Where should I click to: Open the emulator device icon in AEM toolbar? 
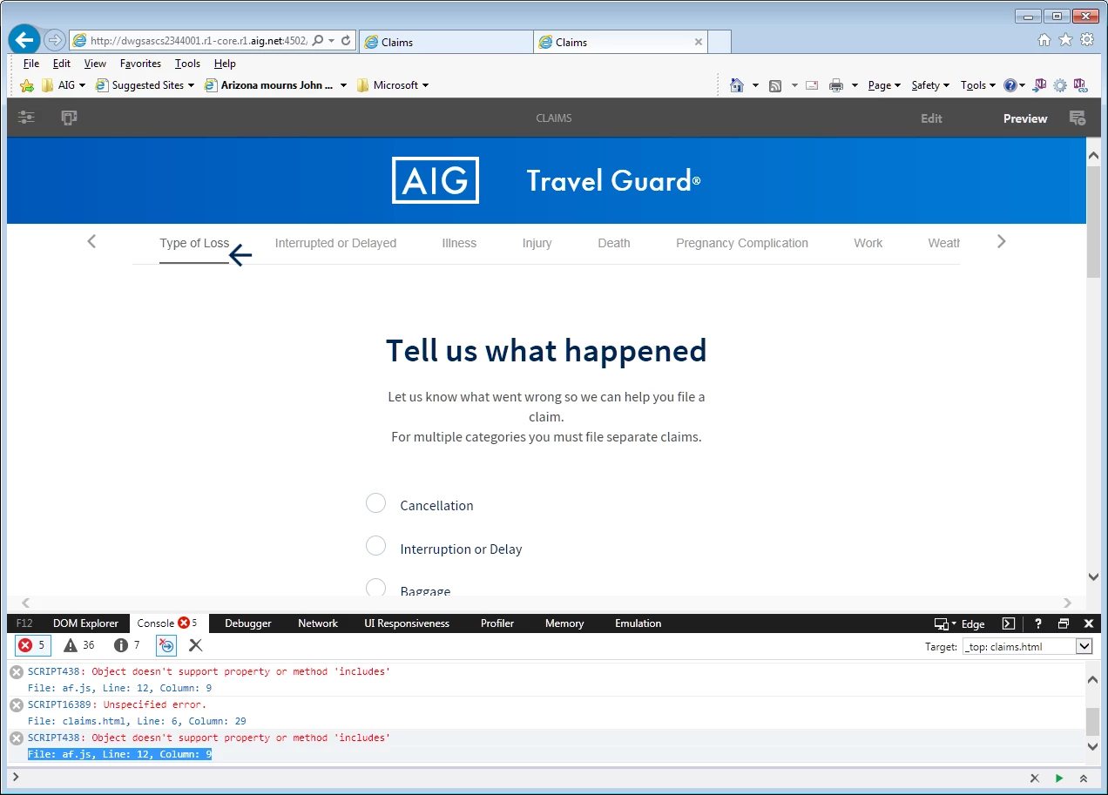[x=70, y=118]
